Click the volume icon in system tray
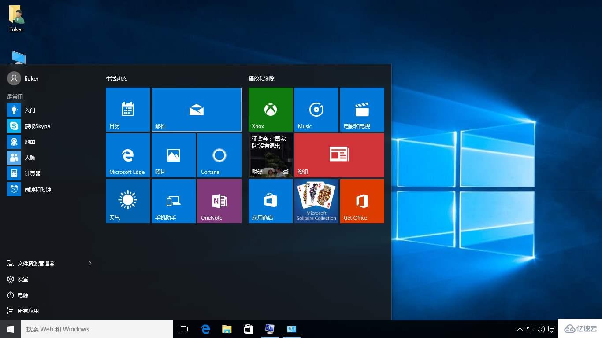This screenshot has height=338, width=602. click(541, 329)
